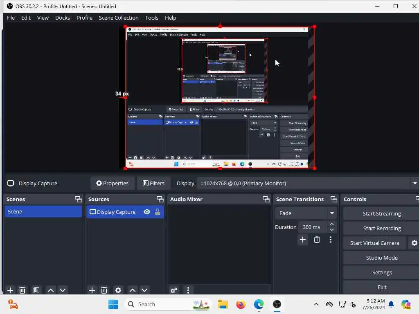
Task: Enable Studio Mode
Action: (x=382, y=258)
